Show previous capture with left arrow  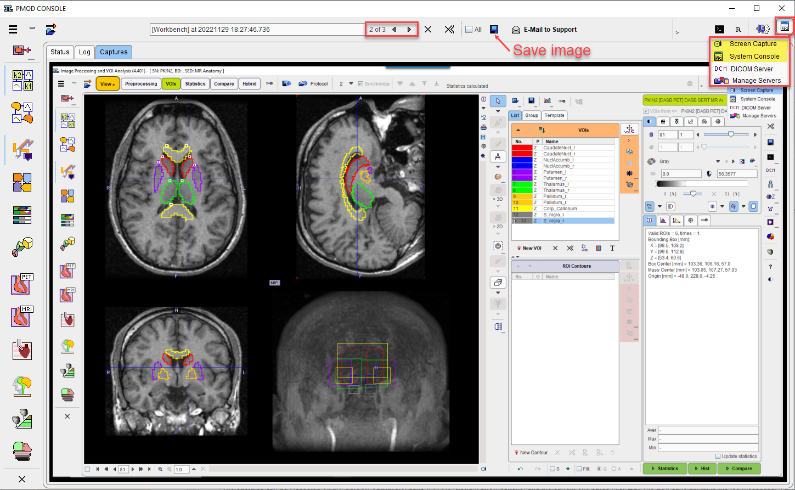[394, 30]
